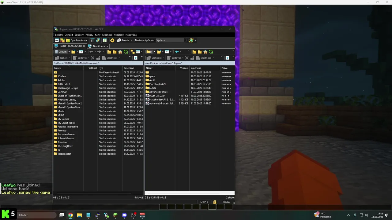392x220 pixels.
Task: Go forward in the local panel
Action: coord(99,52)
